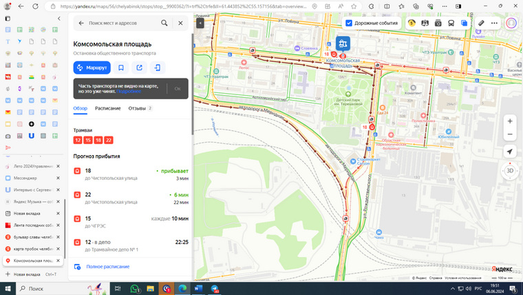Center the map on my location (arrow icon)
The height and width of the screenshot is (295, 523).
coord(510,152)
